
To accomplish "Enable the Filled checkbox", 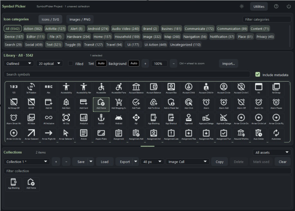I will pyautogui.click(x=70, y=64).
